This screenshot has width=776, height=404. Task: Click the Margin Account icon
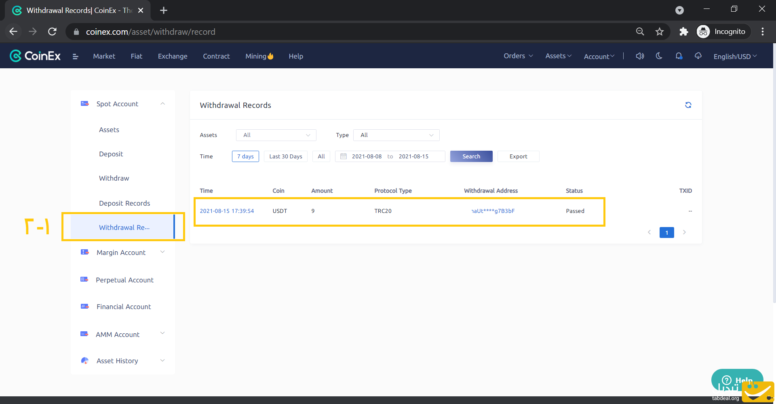[x=85, y=252]
